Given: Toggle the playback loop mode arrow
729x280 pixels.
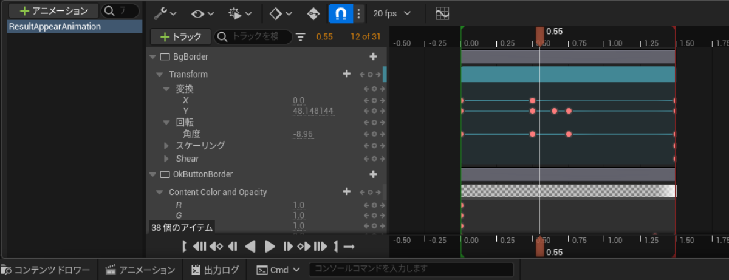Looking at the screenshot, I should (349, 247).
